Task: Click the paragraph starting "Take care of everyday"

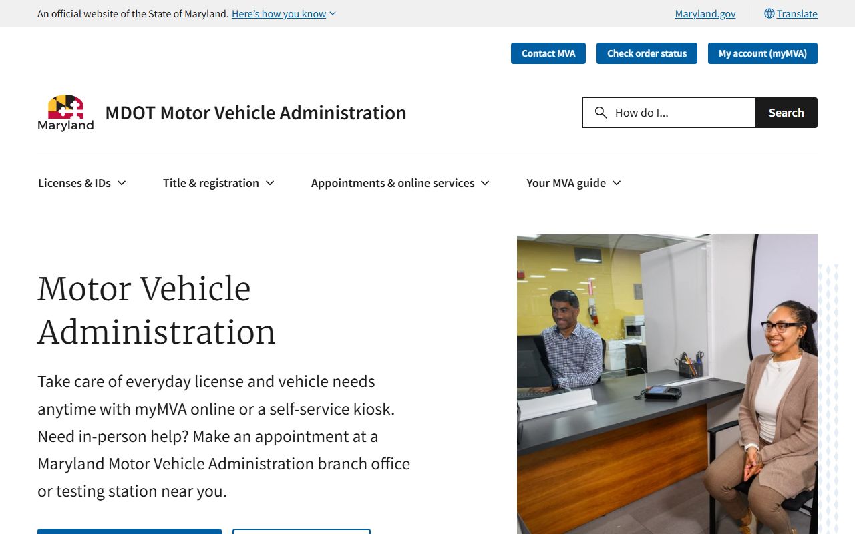Action: (224, 437)
